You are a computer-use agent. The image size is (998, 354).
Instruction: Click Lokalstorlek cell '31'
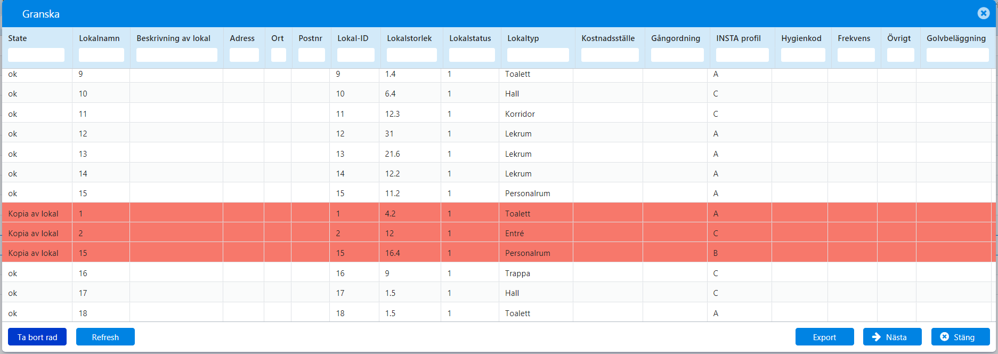389,134
